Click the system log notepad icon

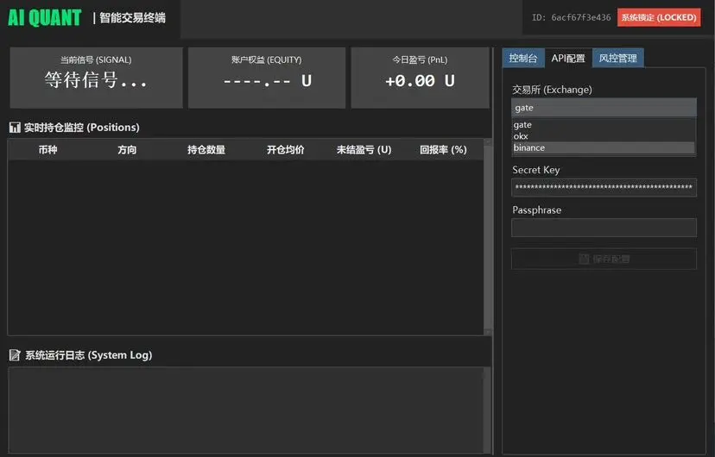(15, 354)
